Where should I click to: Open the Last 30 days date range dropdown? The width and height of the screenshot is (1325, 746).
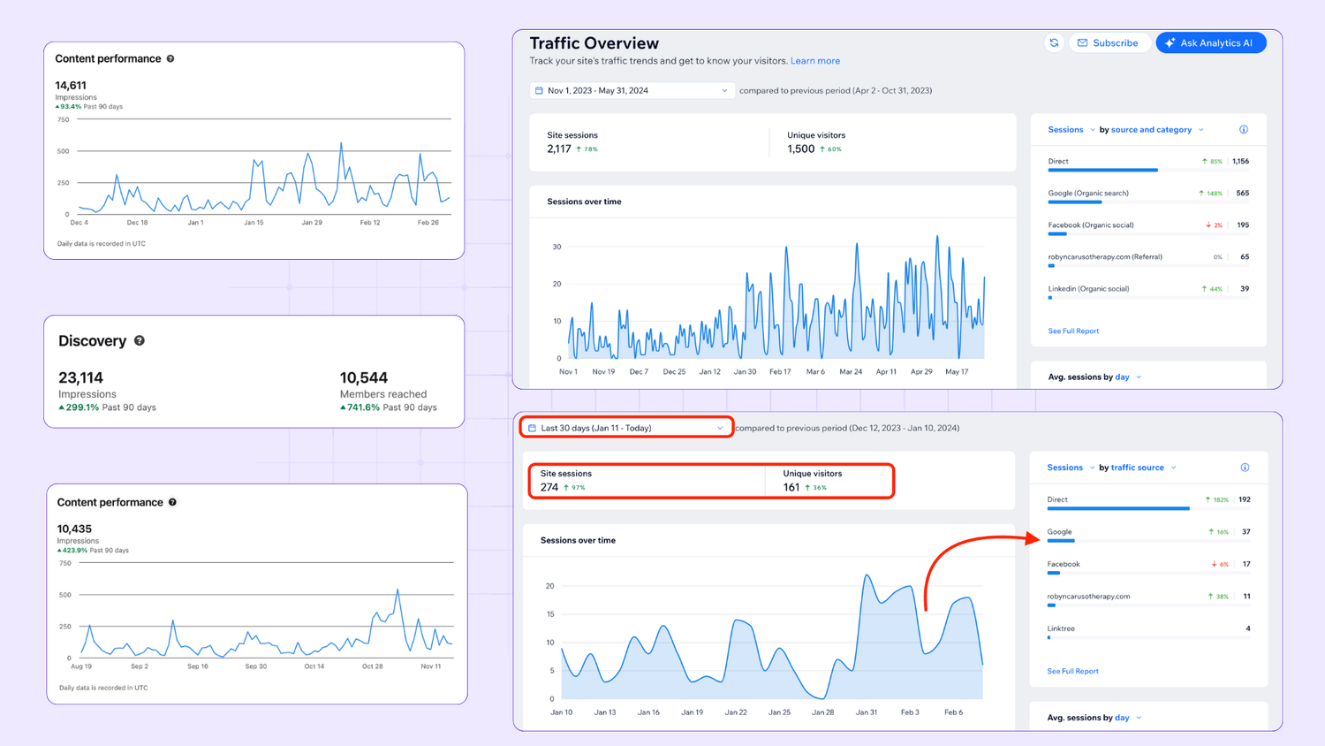point(720,428)
